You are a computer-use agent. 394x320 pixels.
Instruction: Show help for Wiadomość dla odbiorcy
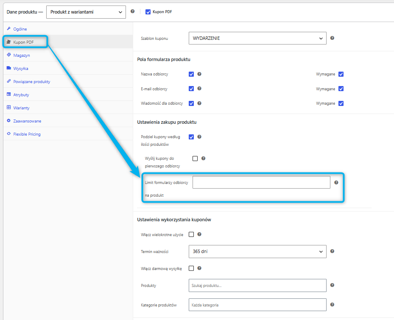(x=199, y=103)
